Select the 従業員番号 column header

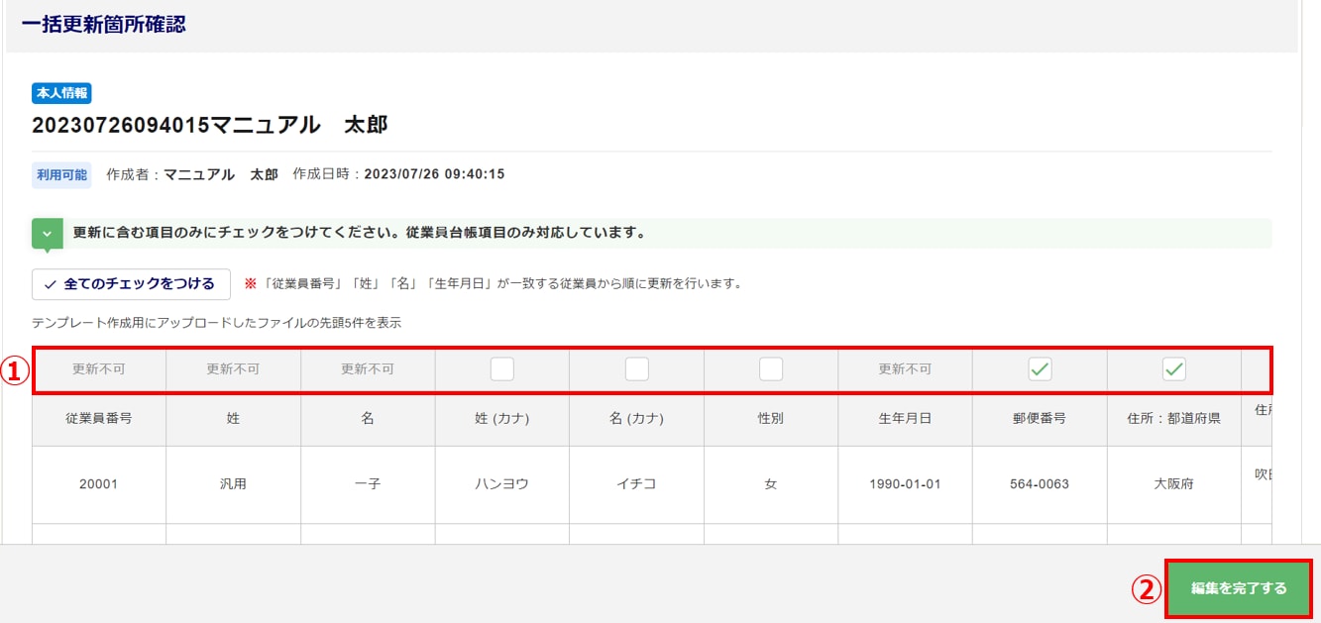(x=99, y=419)
